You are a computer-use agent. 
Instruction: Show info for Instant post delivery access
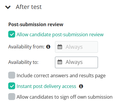pos(81,86)
